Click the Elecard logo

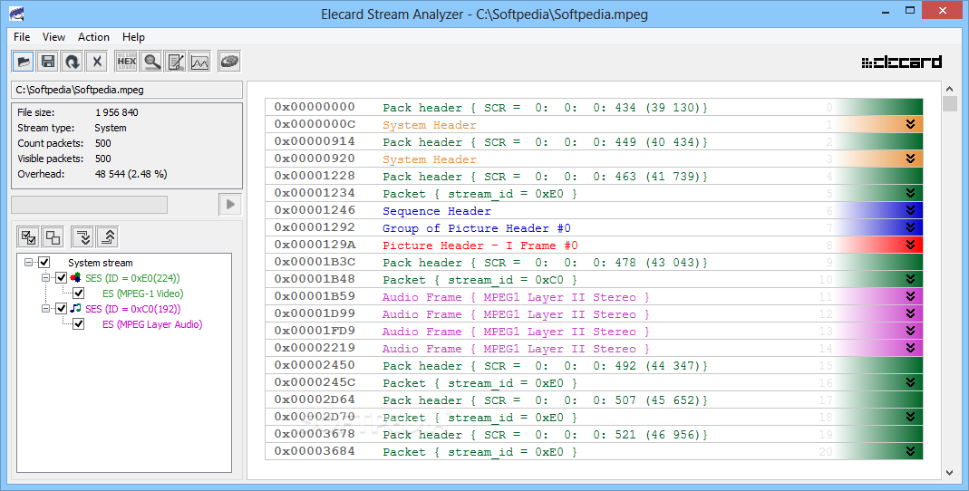pos(902,62)
